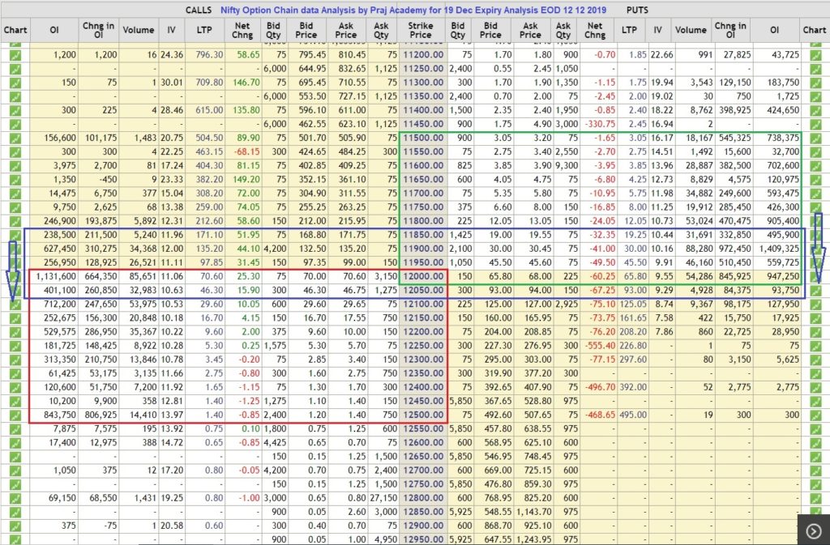Open puts chart icon in 11200 strike row
The height and width of the screenshot is (545, 830).
pos(814,54)
